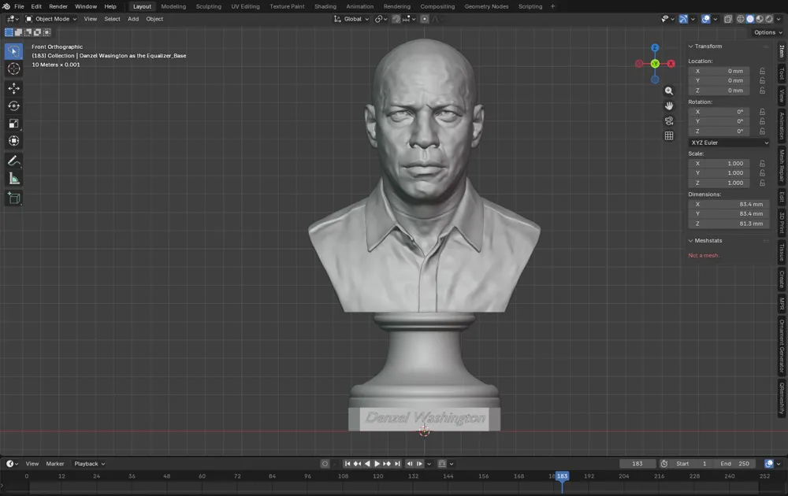Jump to the last frame

point(397,464)
